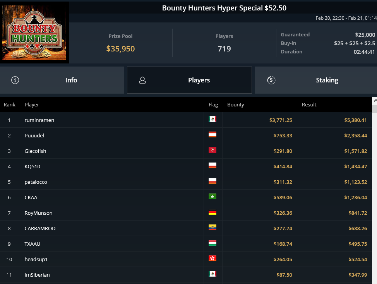
Task: Select player Puuudel
Action: point(34,135)
